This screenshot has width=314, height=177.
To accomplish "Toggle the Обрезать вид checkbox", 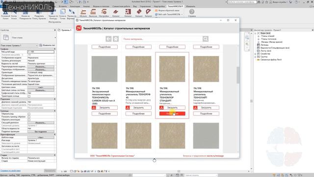I will 29,114.
